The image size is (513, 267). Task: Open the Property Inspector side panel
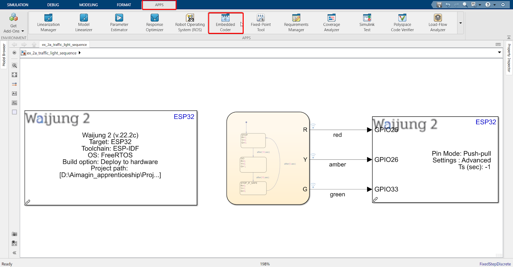[509, 58]
